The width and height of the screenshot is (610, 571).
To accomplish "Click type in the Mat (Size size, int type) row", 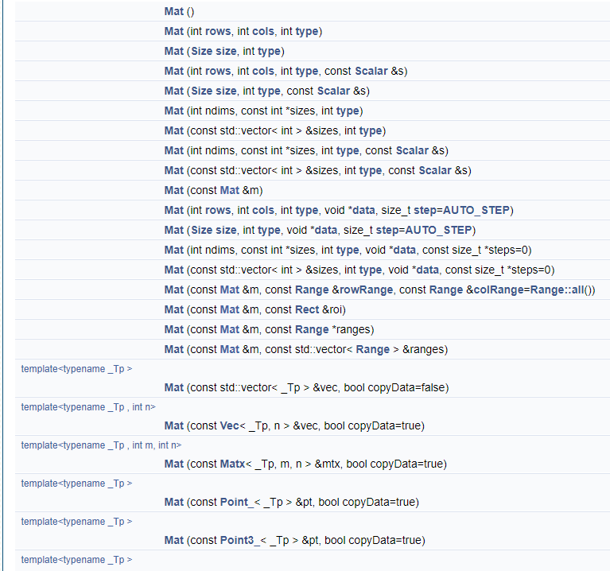I will (x=269, y=51).
